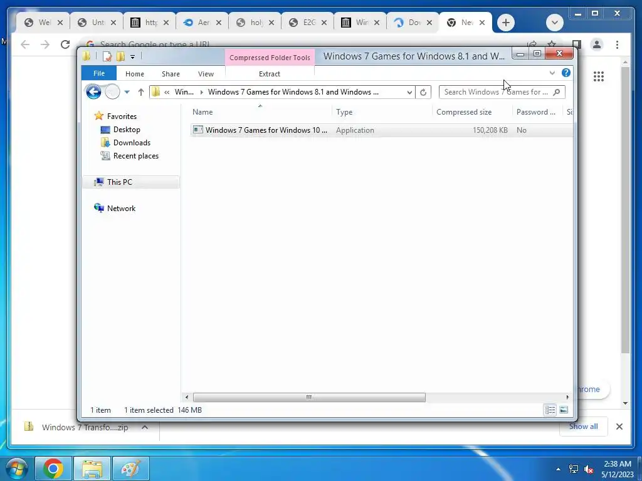642x481 pixels.
Task: Sort by Password column header
Action: (x=537, y=111)
